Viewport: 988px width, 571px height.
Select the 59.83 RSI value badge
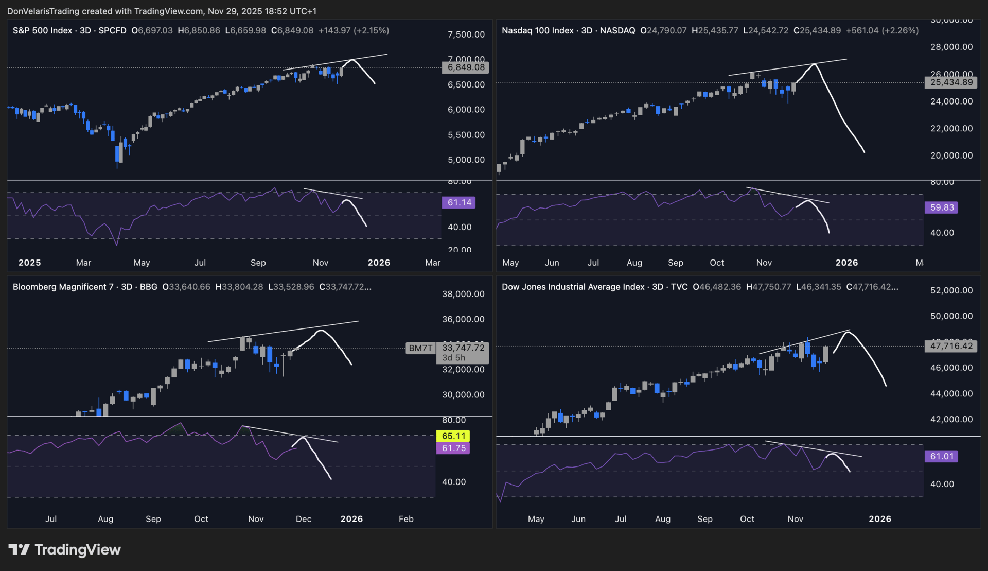tap(942, 207)
